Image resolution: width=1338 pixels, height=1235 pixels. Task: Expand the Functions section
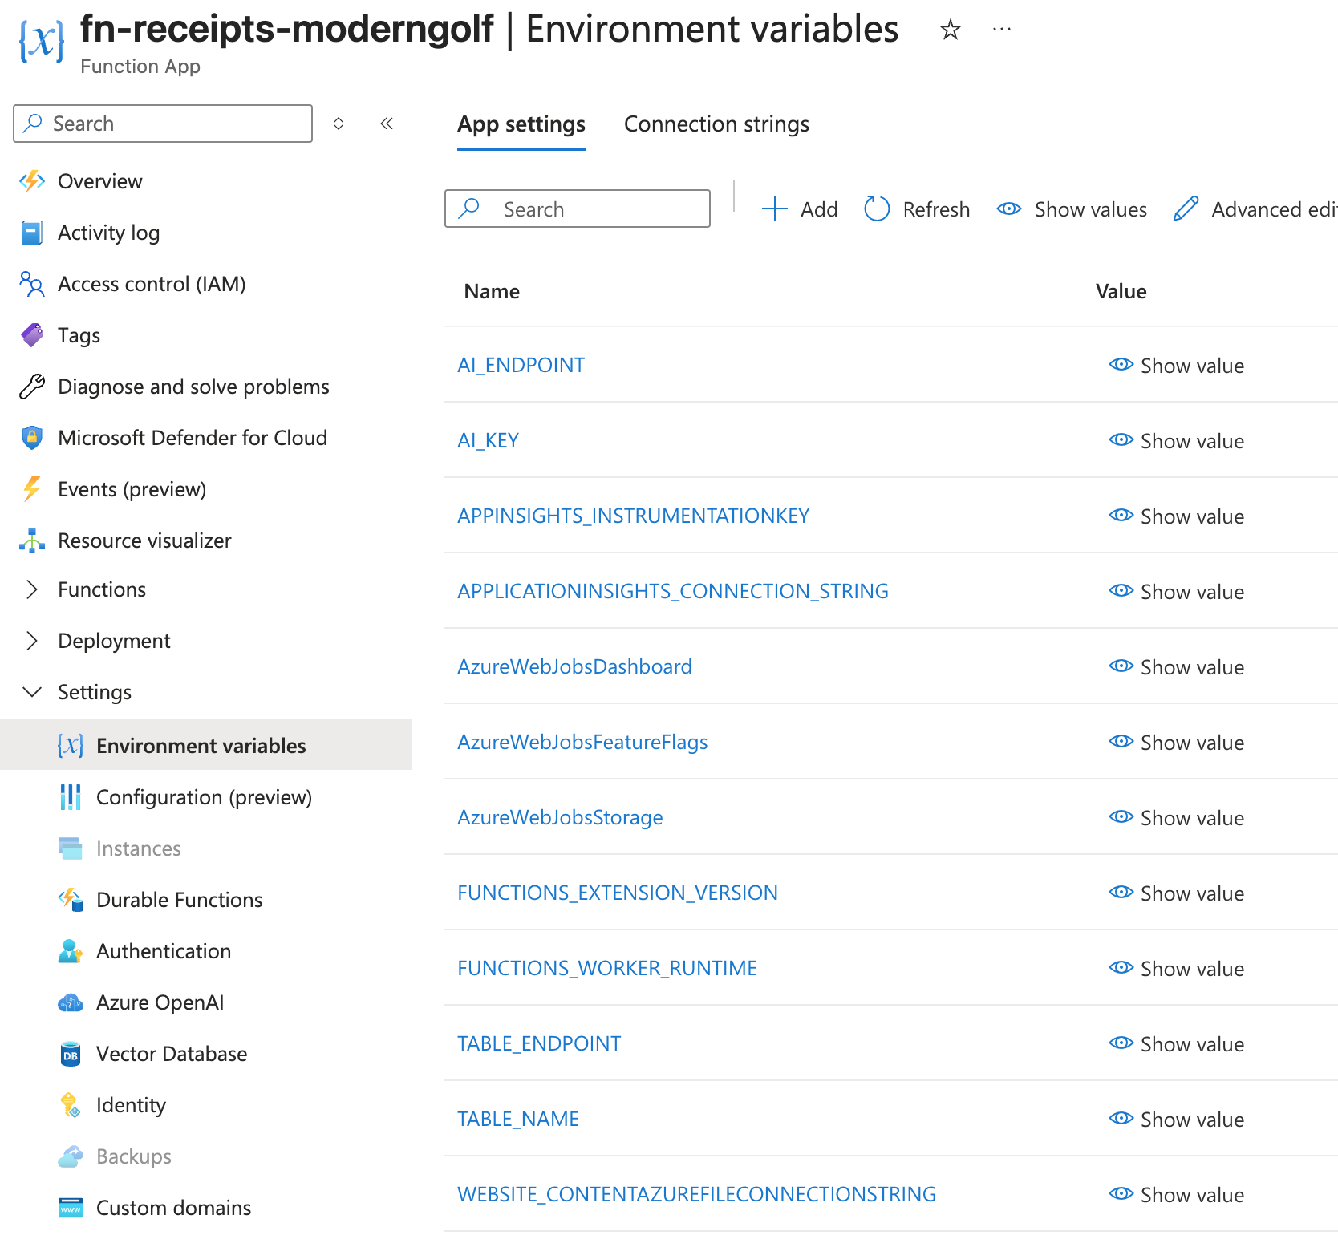pyautogui.click(x=32, y=589)
